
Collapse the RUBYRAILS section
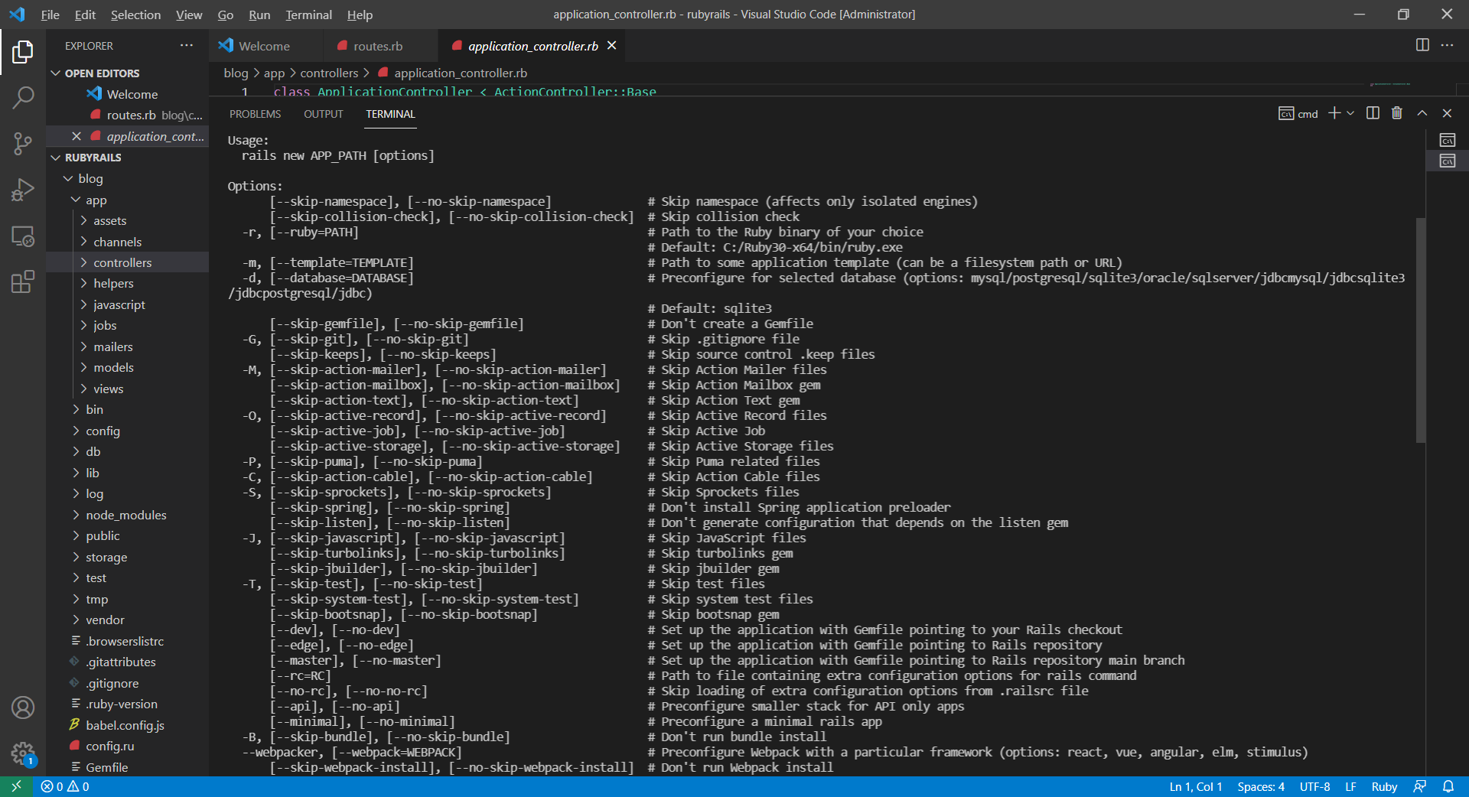click(x=127, y=158)
